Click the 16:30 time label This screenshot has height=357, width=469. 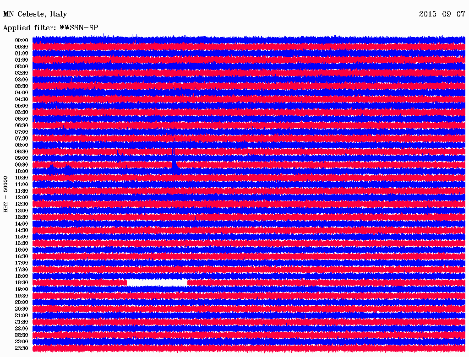click(22, 257)
